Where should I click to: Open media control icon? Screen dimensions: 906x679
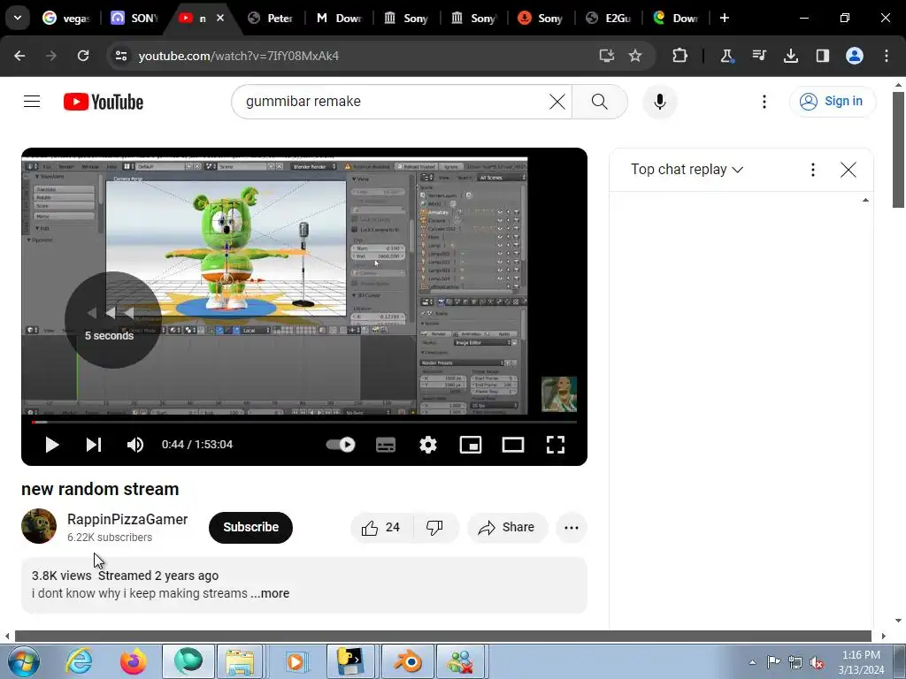tap(759, 56)
